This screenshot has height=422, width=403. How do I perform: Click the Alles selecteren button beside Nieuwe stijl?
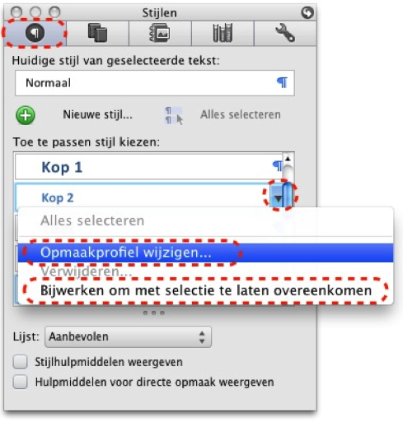pos(241,114)
